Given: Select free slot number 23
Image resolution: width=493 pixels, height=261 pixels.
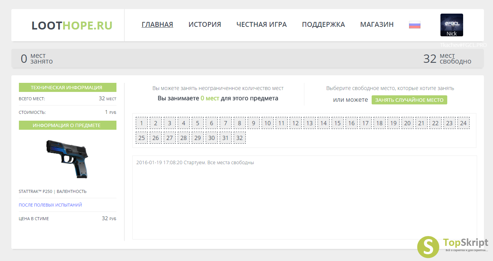Looking at the screenshot, I should tap(450, 123).
